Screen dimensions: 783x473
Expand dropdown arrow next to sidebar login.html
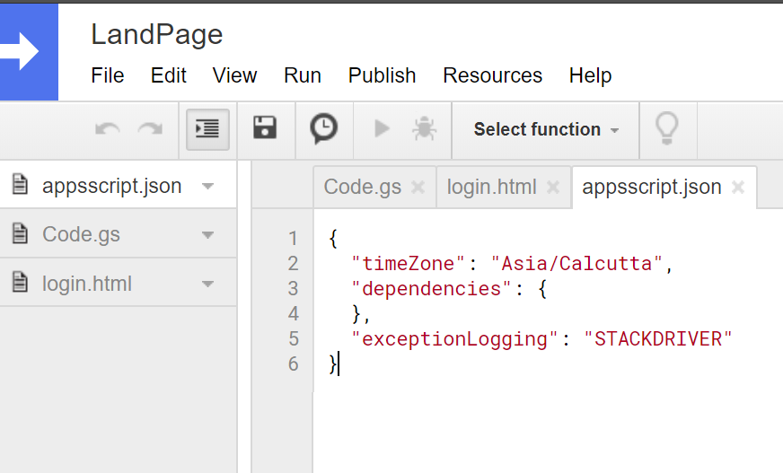[207, 285]
